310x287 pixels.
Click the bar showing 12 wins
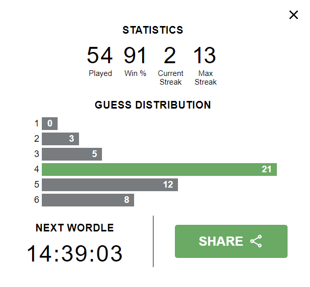point(110,185)
